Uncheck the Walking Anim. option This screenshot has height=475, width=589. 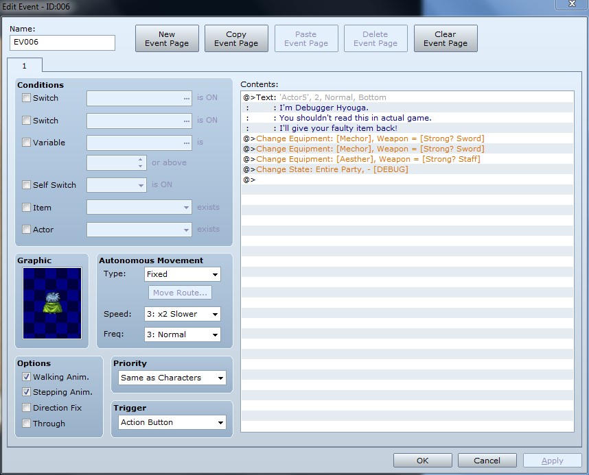(x=26, y=377)
